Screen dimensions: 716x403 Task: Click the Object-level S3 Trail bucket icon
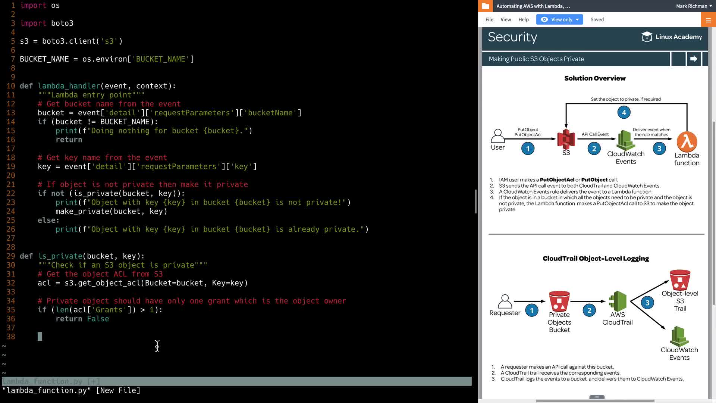(x=680, y=280)
